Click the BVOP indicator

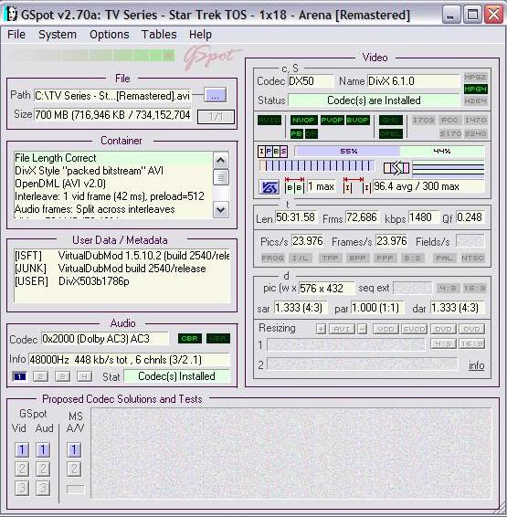click(357, 120)
